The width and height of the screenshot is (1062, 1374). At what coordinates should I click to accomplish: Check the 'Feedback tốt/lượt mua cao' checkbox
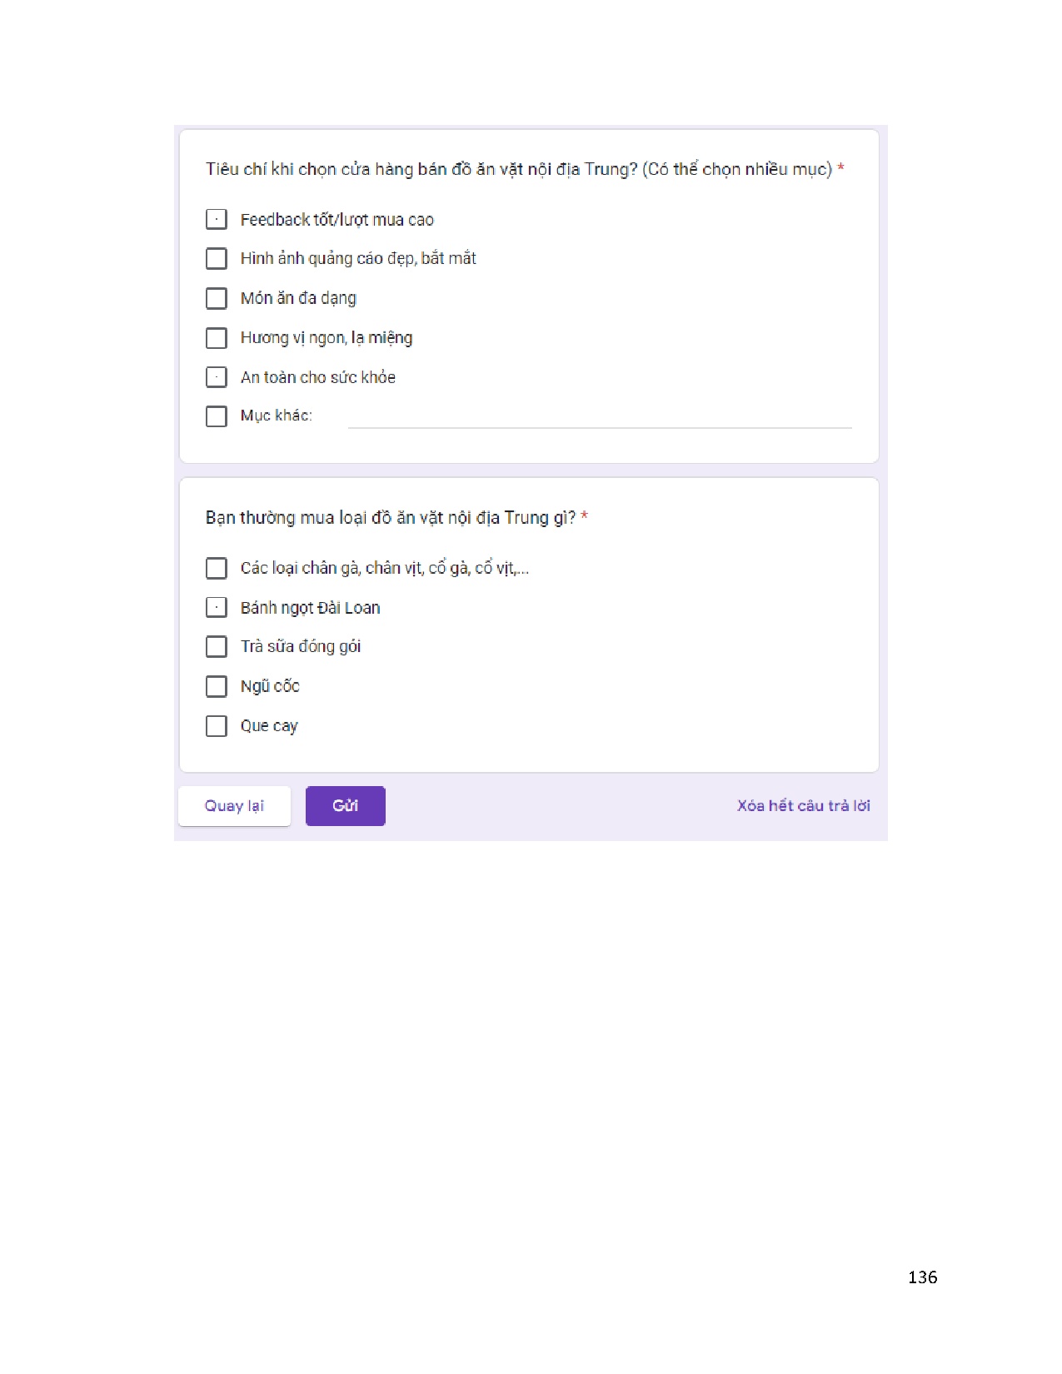point(217,219)
